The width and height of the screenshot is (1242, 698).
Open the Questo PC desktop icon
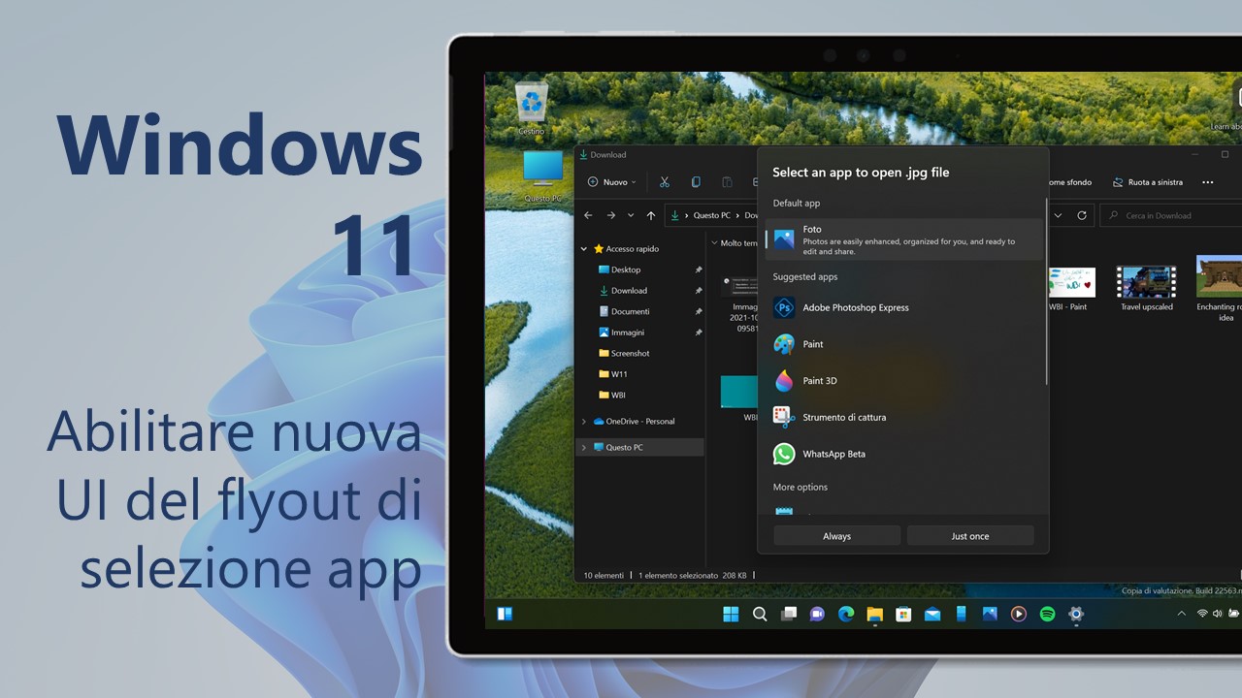pyautogui.click(x=542, y=175)
